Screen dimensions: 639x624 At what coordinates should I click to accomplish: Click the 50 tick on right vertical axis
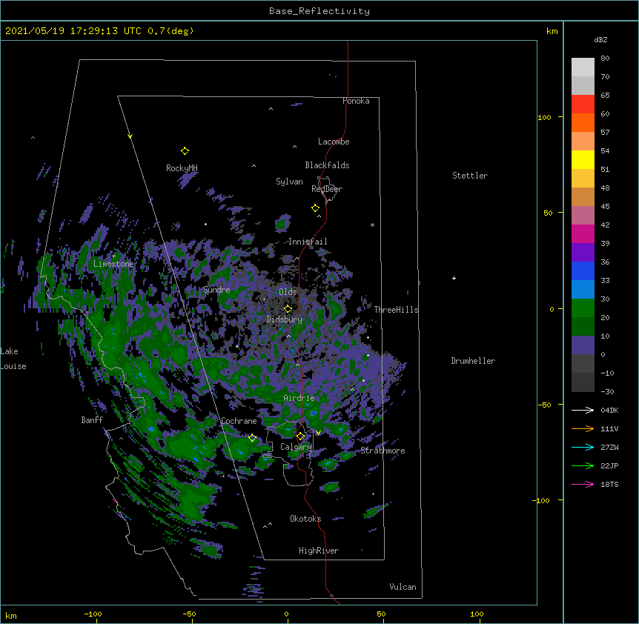point(548,213)
